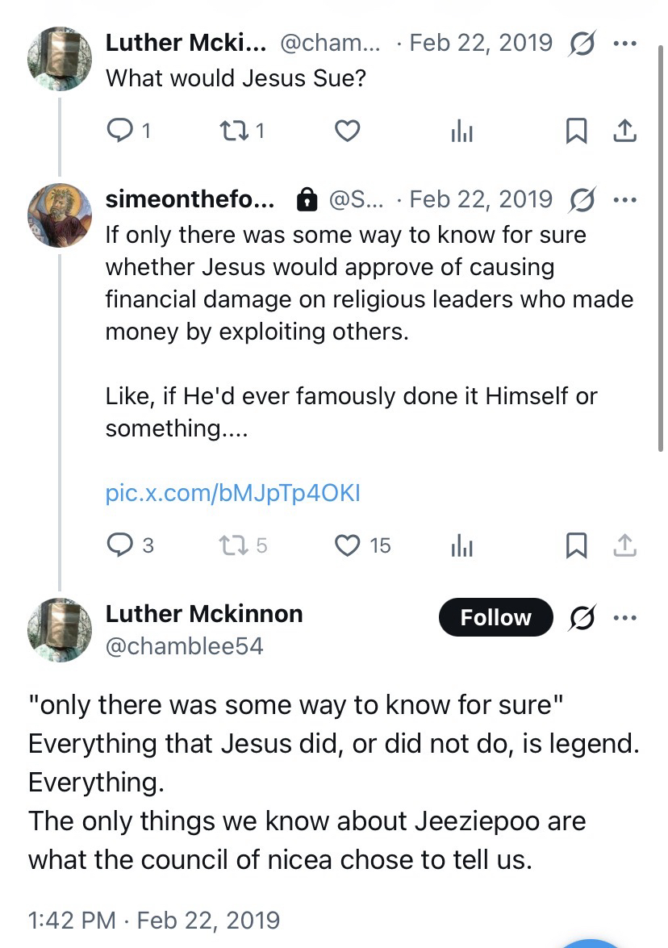
Task: Bookmark simeonthefo's tweet
Action: click(x=576, y=545)
